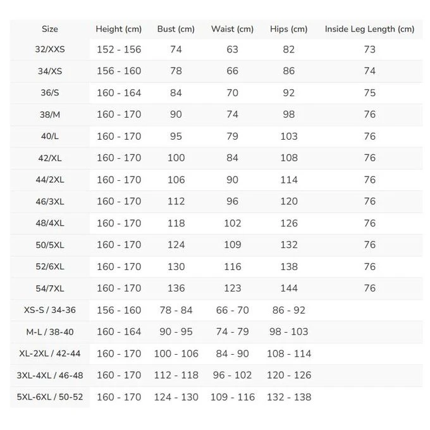
Task: Select the 48/4XL size row label
Action: coord(50,223)
